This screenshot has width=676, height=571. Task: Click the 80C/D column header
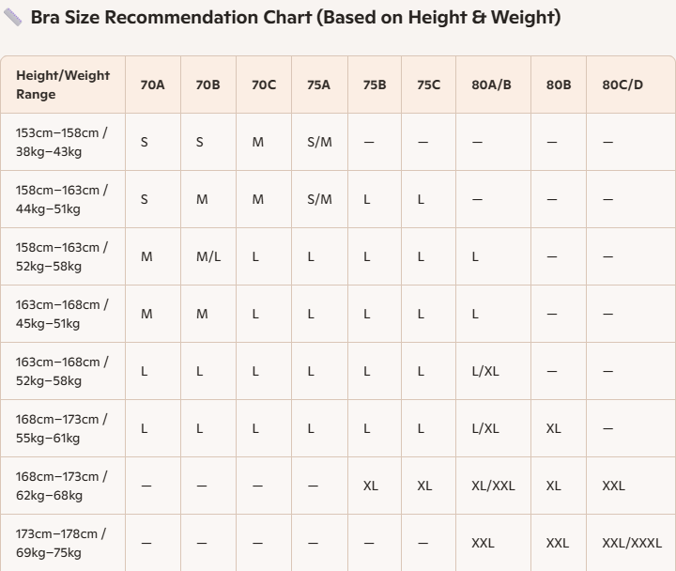click(622, 85)
